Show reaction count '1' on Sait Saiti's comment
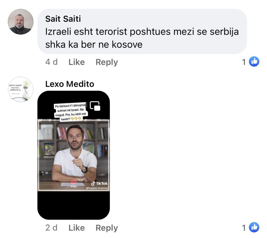 pyautogui.click(x=244, y=62)
